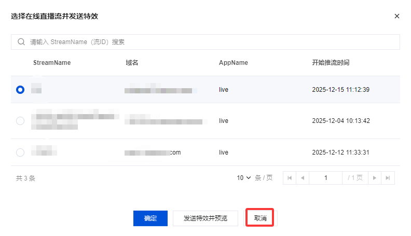Focus the StreamName search field
Viewport: 411px width, 236px height.
pos(208,42)
